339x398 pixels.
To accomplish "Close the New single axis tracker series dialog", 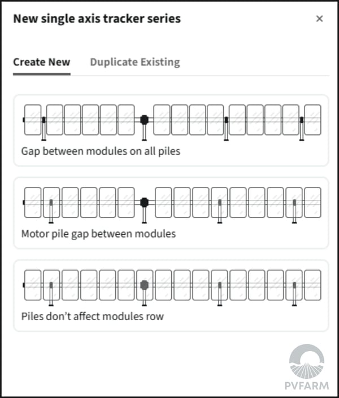I will click(319, 19).
